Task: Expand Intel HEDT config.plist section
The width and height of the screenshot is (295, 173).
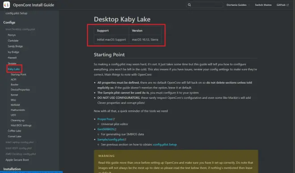Action: point(19,148)
